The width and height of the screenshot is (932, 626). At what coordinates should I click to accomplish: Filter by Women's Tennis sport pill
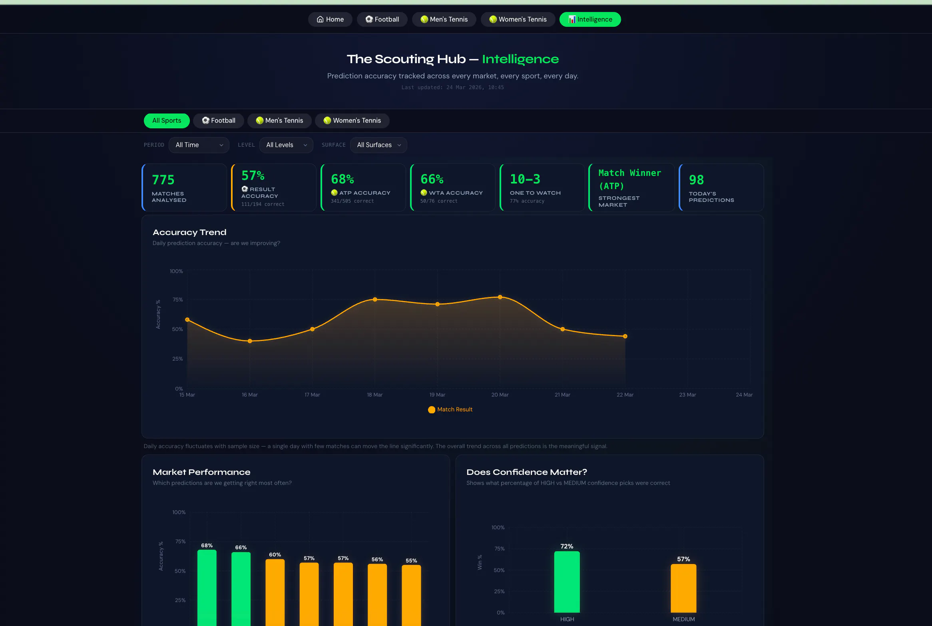[x=352, y=120]
